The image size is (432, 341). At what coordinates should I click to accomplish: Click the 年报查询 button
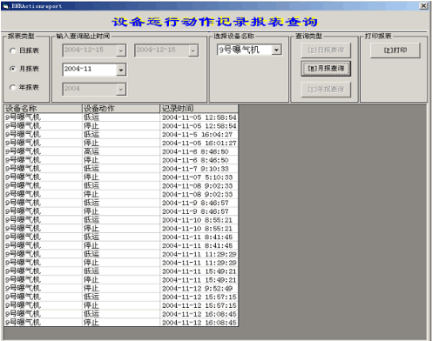pyautogui.click(x=326, y=90)
